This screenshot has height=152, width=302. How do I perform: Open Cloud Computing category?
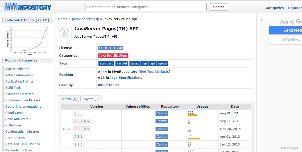click(x=18, y=113)
